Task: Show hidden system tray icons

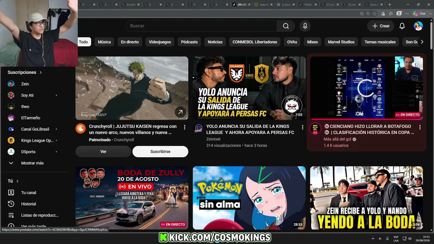Action: [373, 239]
